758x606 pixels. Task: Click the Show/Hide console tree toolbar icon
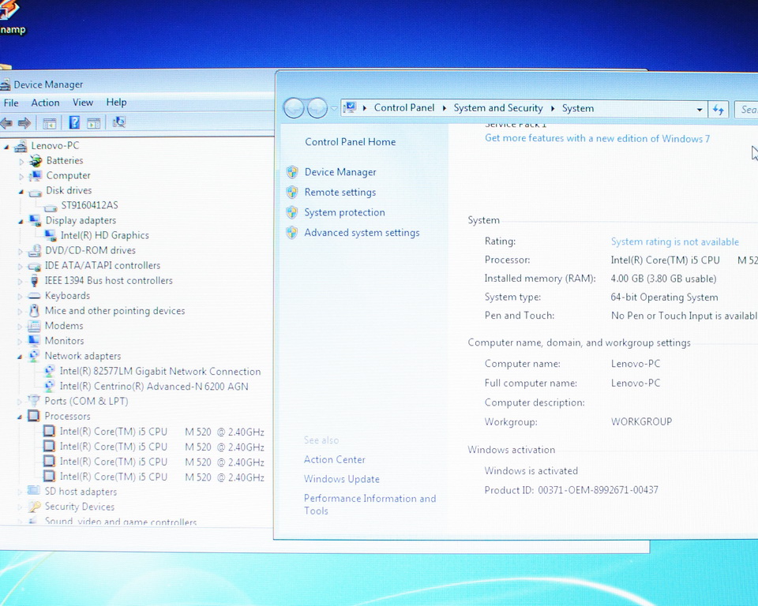pyautogui.click(x=49, y=123)
